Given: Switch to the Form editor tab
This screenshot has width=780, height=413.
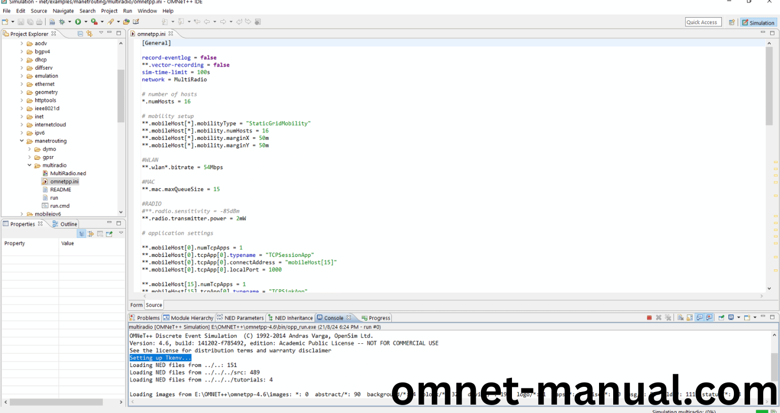Looking at the screenshot, I should [x=136, y=305].
